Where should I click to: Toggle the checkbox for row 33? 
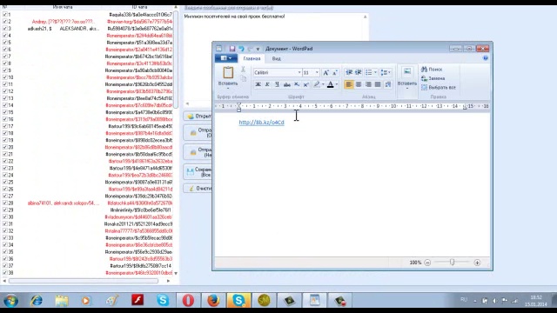(x=5, y=237)
